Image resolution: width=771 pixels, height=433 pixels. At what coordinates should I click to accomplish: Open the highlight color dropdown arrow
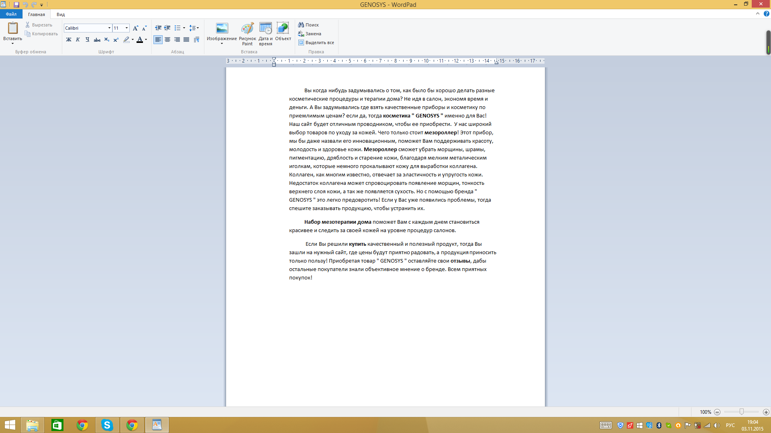tap(133, 40)
